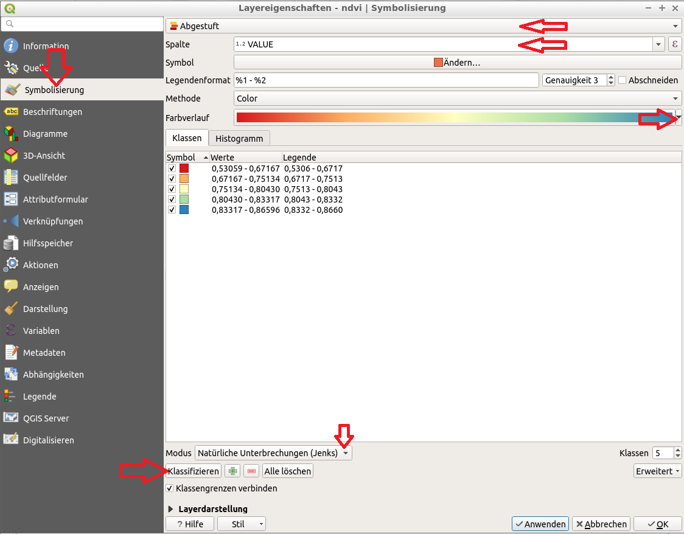This screenshot has width=684, height=534.
Task: Click the Klassifizieren button
Action: (193, 471)
